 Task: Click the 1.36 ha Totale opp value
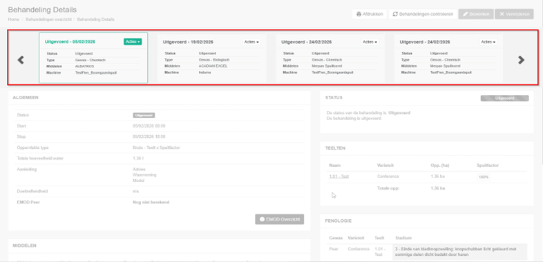438,188
